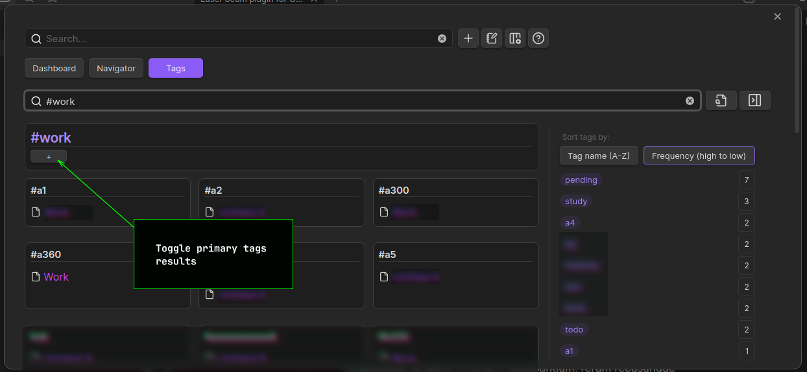This screenshot has height=372, width=807.
Task: Click the file icon in #a5 card
Action: tap(384, 277)
